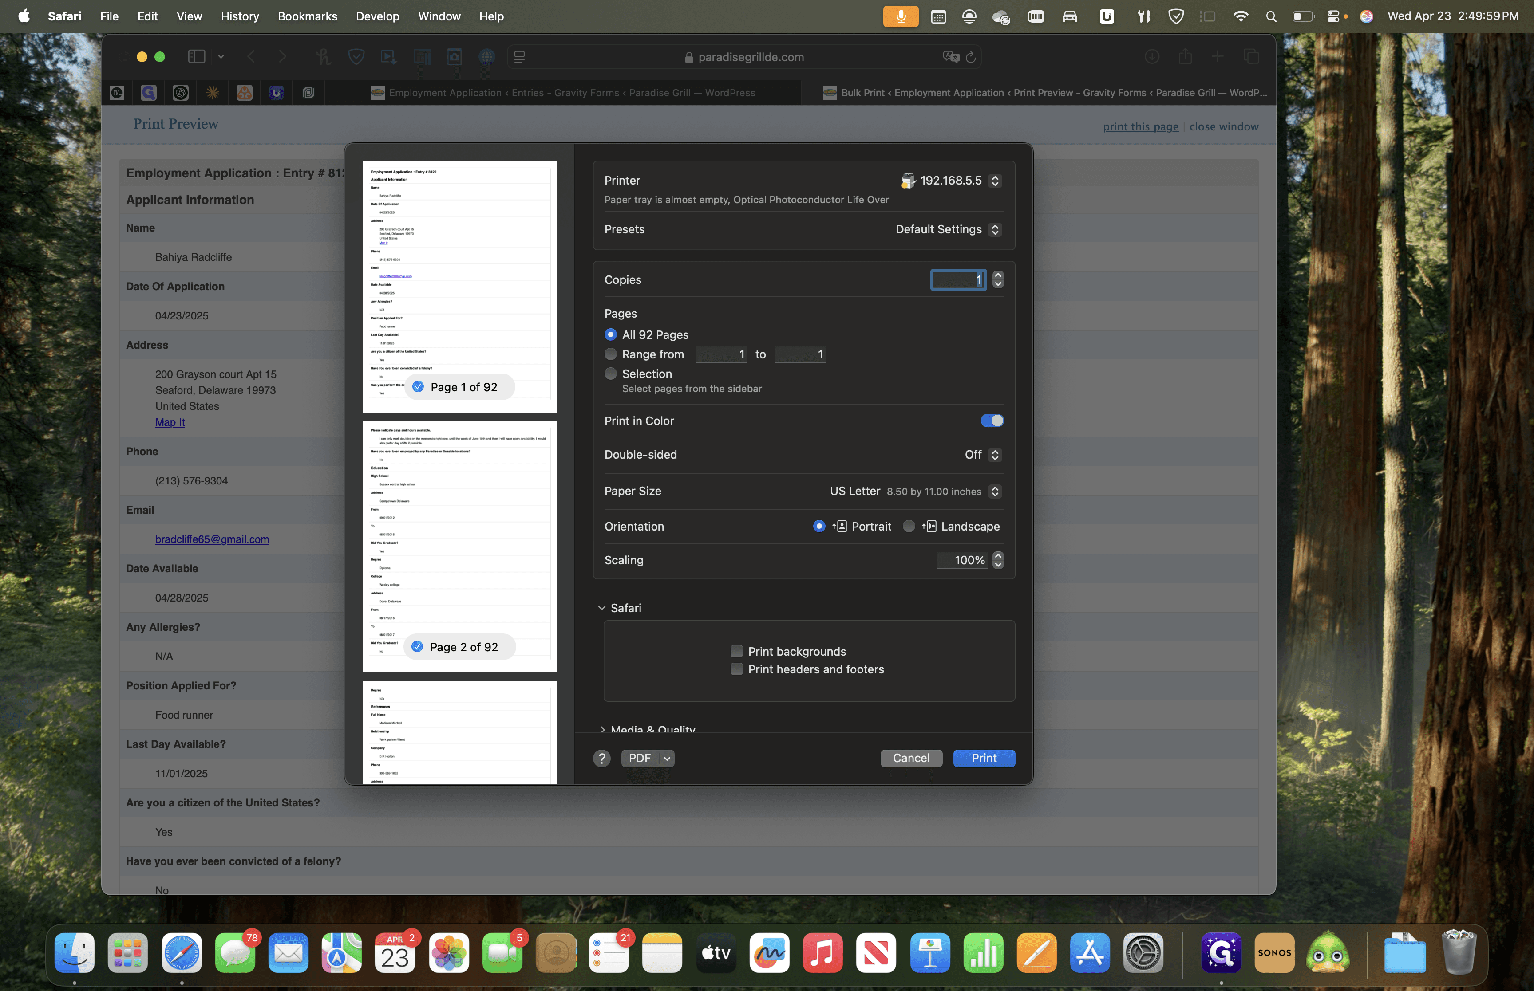
Task: Open Launchpad from the Dock
Action: pos(128,952)
